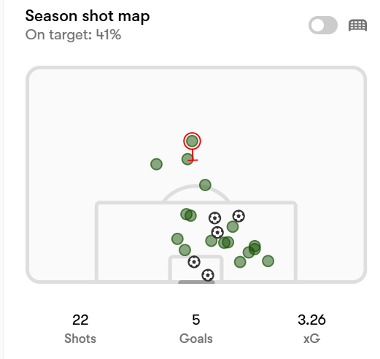Image resolution: width=380 pixels, height=359 pixels.
Task: Click the rightmost green shot in the penalty box
Action: point(268,261)
